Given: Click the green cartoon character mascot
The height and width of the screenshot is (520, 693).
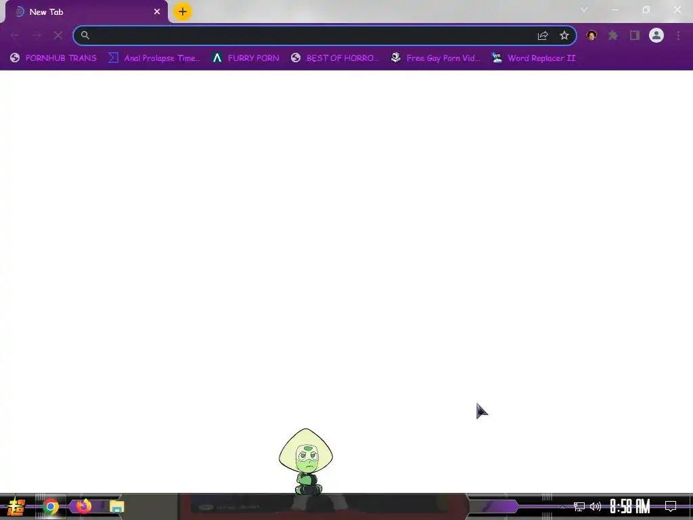Looking at the screenshot, I should pyautogui.click(x=306, y=461).
